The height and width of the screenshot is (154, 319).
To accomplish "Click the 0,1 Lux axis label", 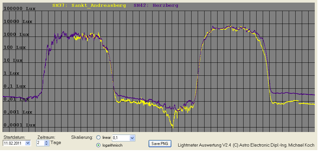I will tap(15, 86).
